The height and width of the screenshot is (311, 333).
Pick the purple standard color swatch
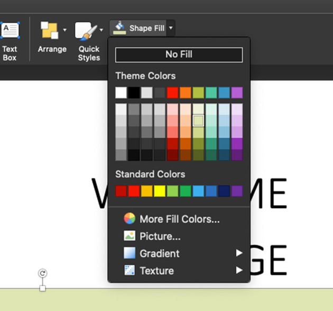[237, 191]
